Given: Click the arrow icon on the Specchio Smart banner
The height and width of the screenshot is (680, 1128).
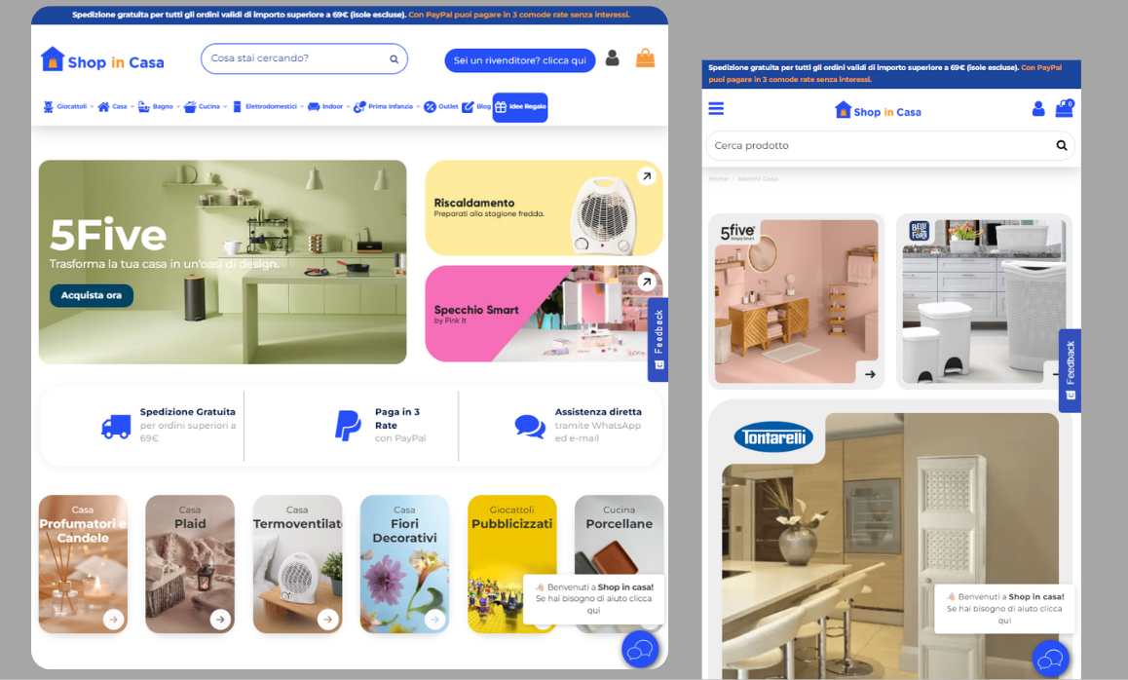Looking at the screenshot, I should coord(647,283).
